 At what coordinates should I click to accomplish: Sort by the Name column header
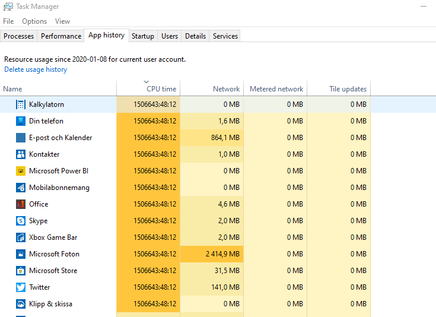pyautogui.click(x=58, y=89)
